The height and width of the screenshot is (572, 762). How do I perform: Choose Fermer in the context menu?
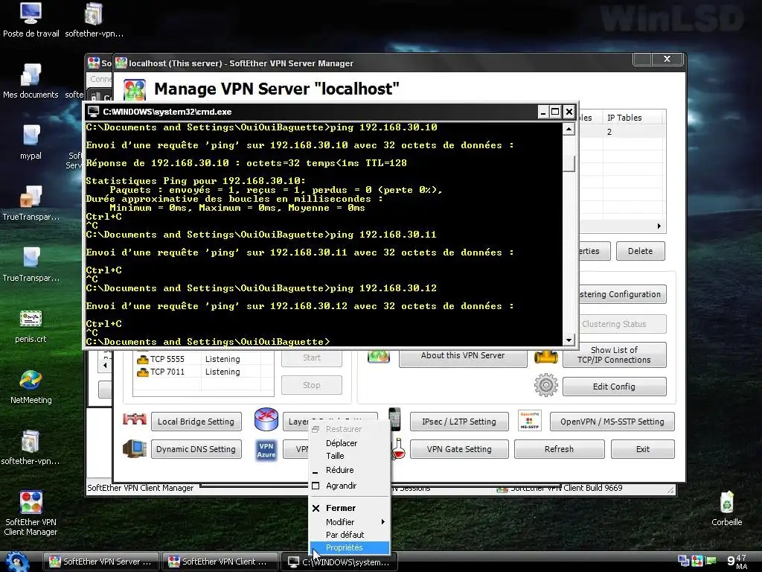click(x=350, y=508)
